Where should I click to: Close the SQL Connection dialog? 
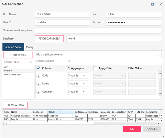click(x=161, y=4)
